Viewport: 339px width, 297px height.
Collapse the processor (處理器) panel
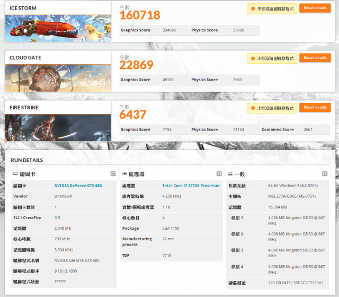219,174
